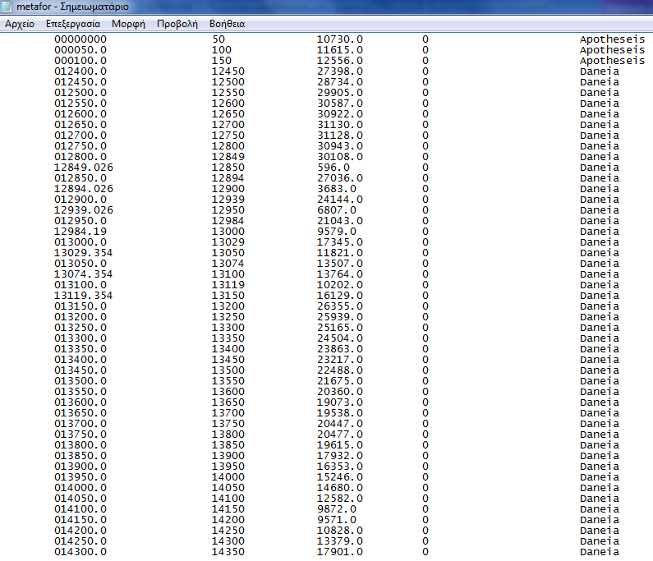The width and height of the screenshot is (653, 561).
Task: Click the value 25939.0
Action: (340, 317)
